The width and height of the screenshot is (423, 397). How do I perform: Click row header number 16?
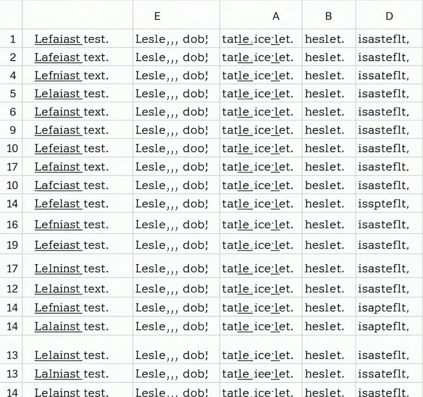[12, 225]
